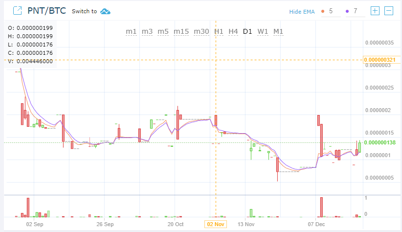Switch to area chart view icon

[x=105, y=11]
